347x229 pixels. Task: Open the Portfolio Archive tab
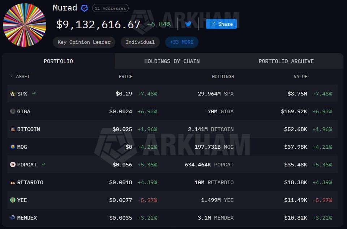[x=286, y=61]
